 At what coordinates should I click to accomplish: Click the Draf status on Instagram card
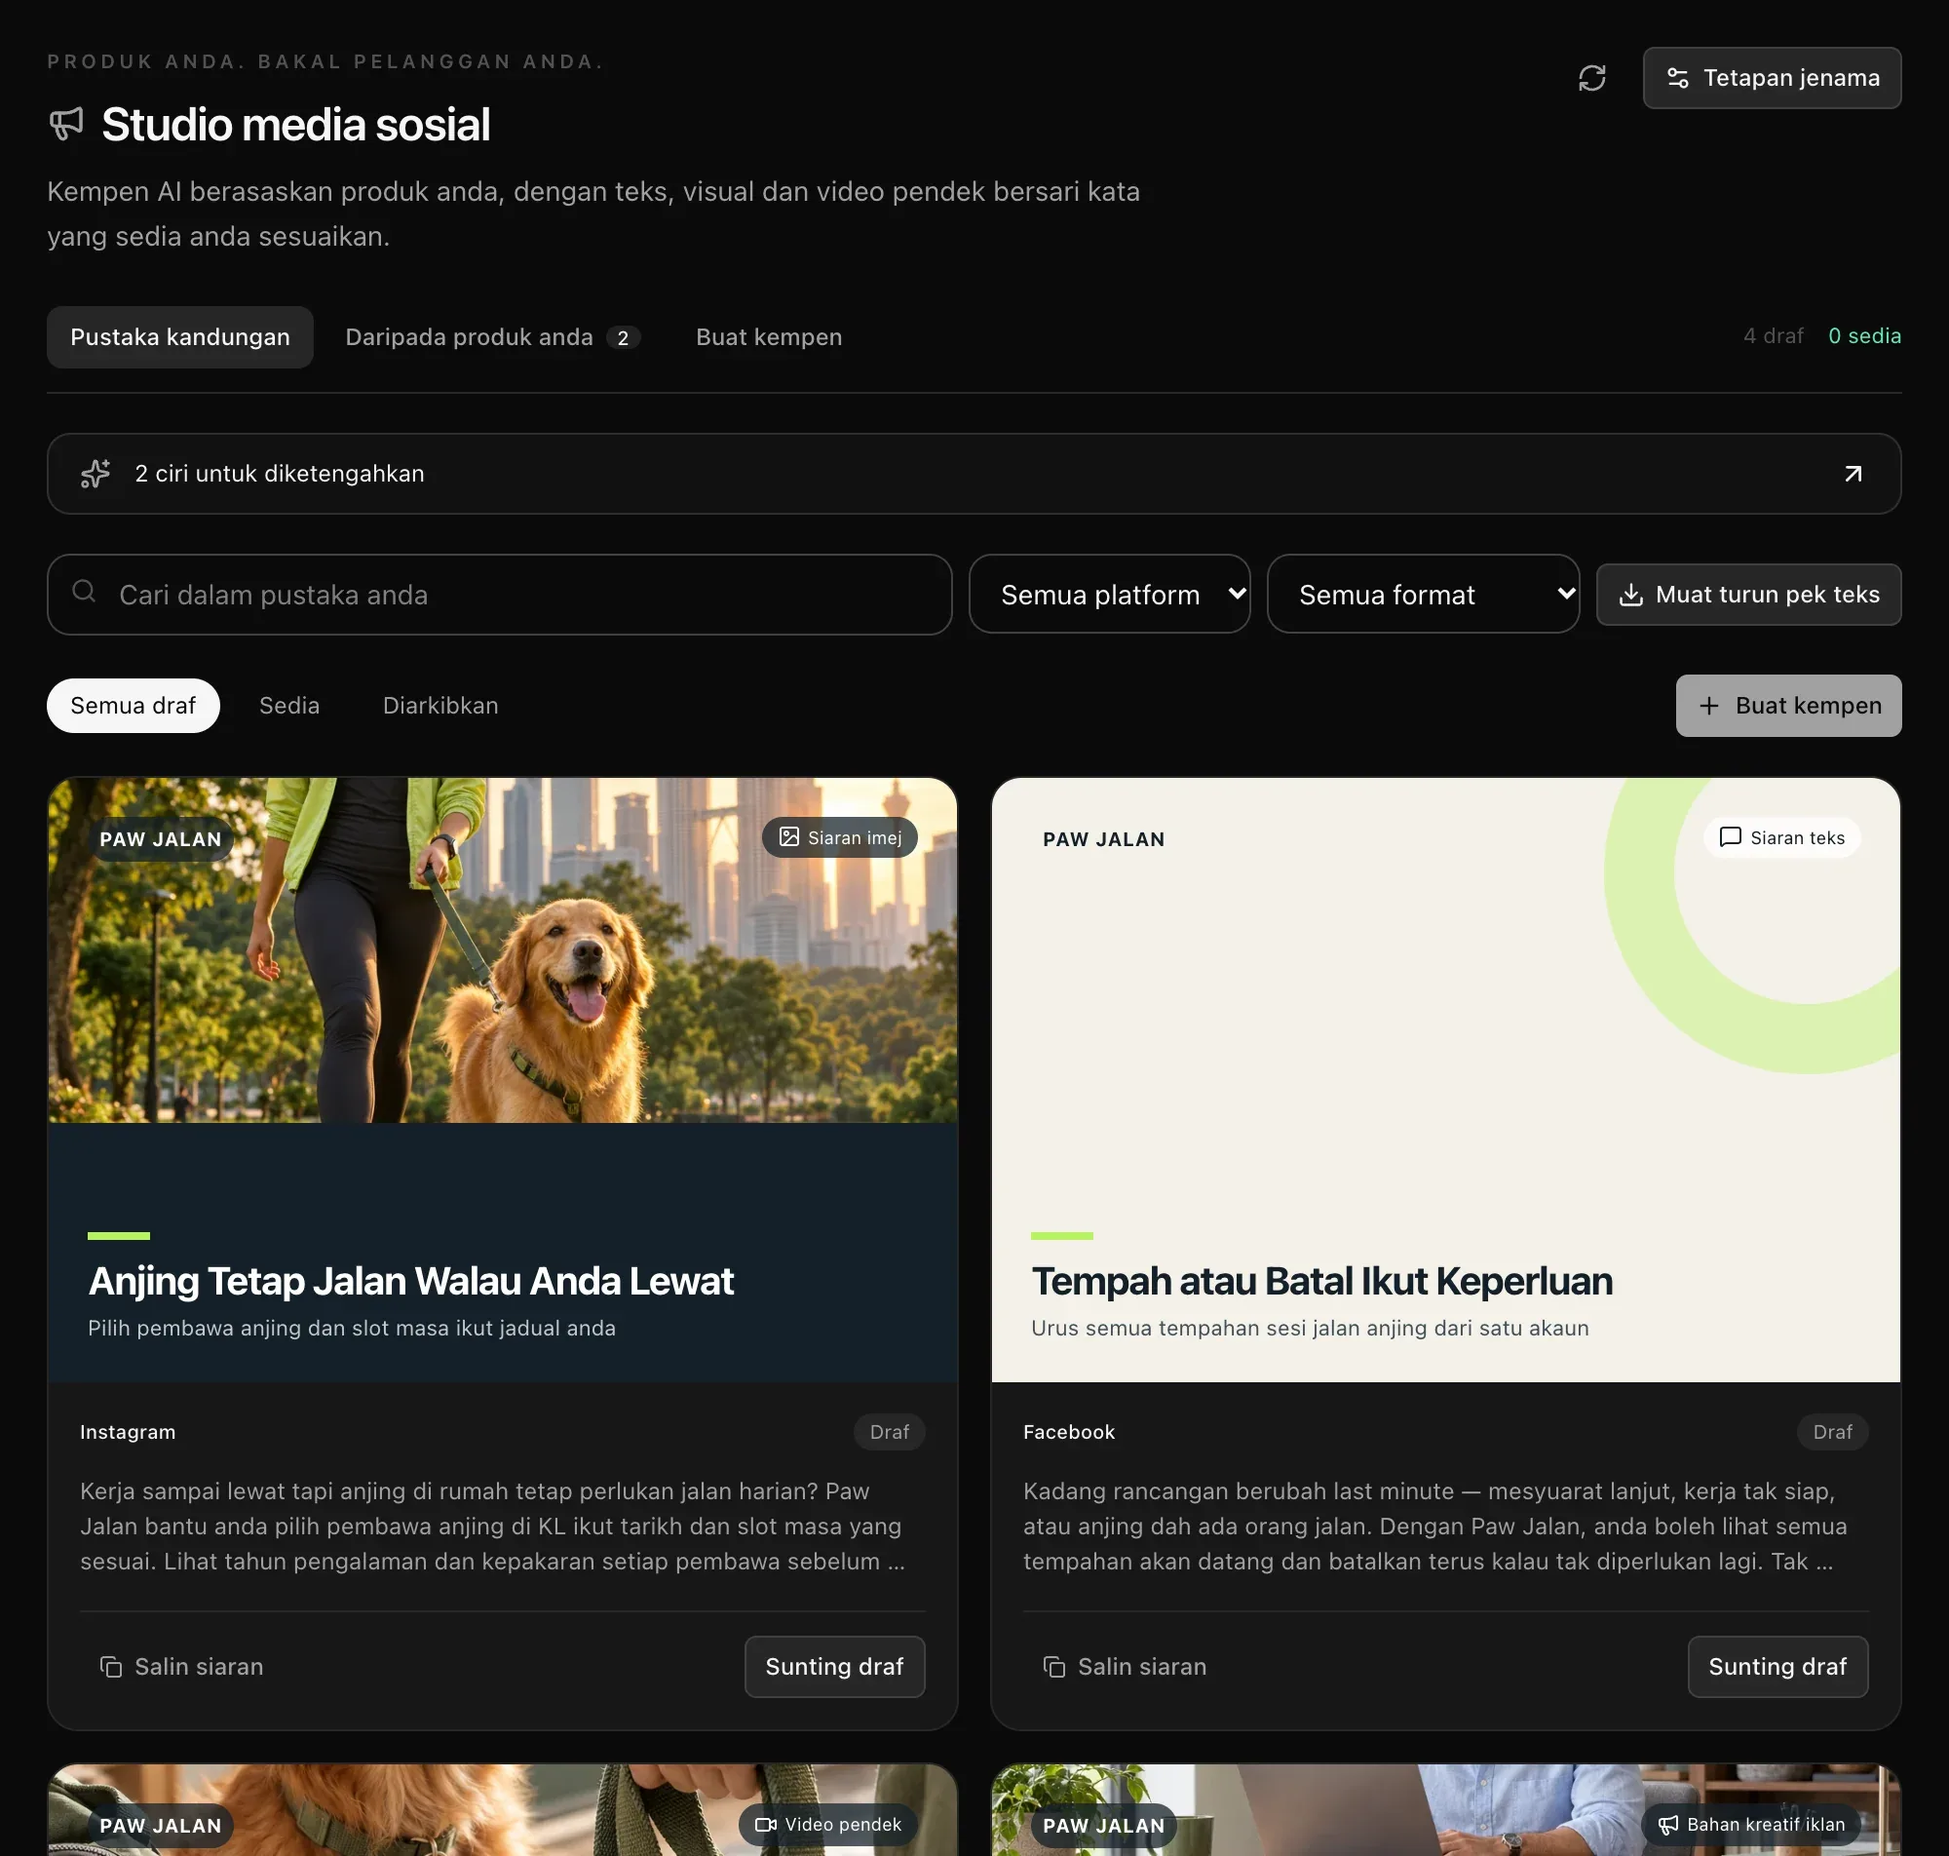[889, 1432]
